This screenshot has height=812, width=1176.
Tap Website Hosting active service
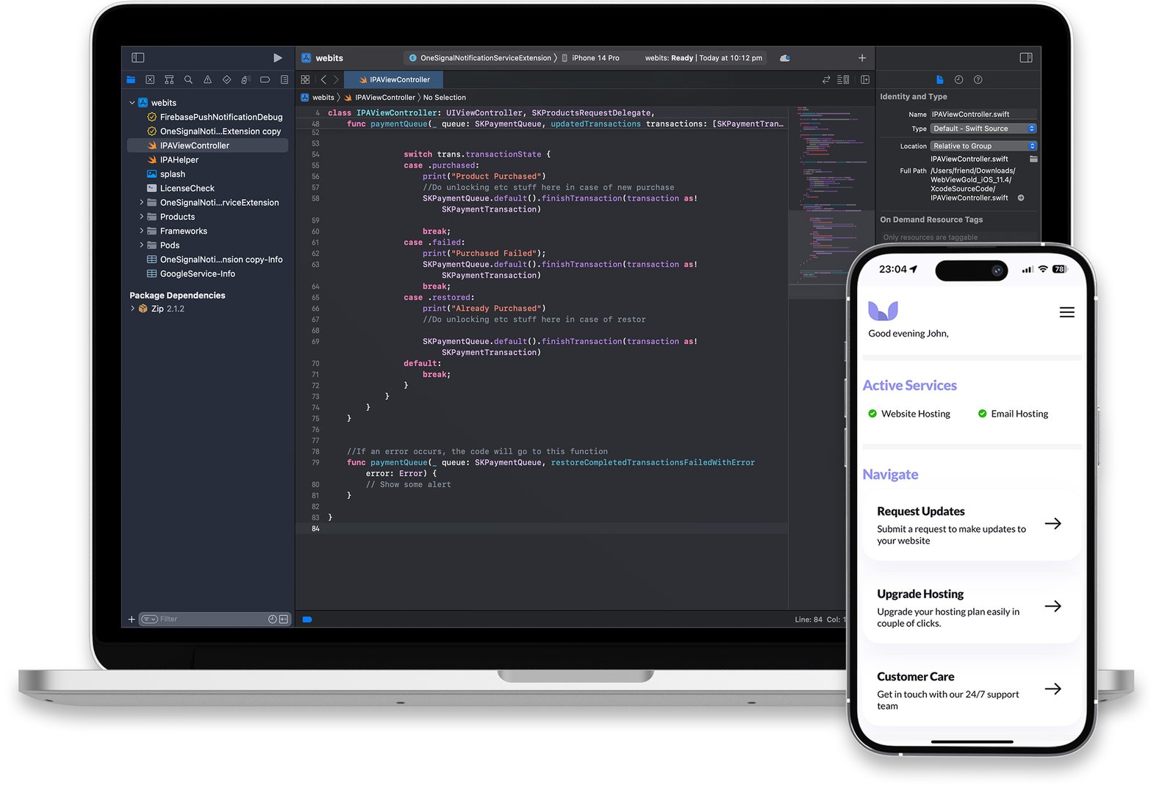point(909,414)
